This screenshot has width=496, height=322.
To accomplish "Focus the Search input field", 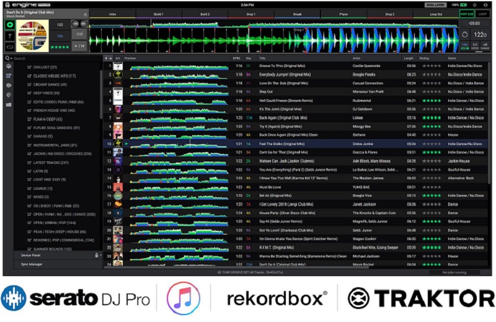I will tap(57, 58).
